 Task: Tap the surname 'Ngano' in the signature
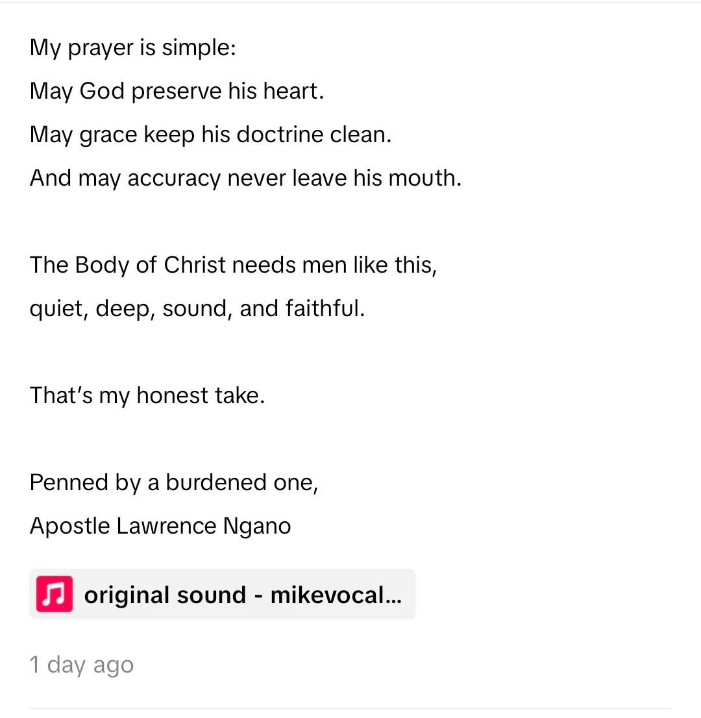[257, 526]
